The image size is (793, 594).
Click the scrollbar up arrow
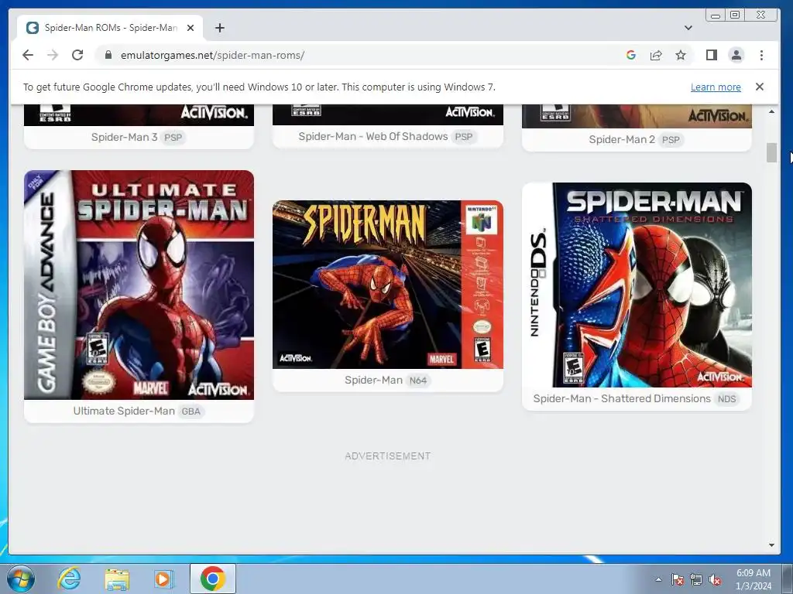tap(771, 111)
